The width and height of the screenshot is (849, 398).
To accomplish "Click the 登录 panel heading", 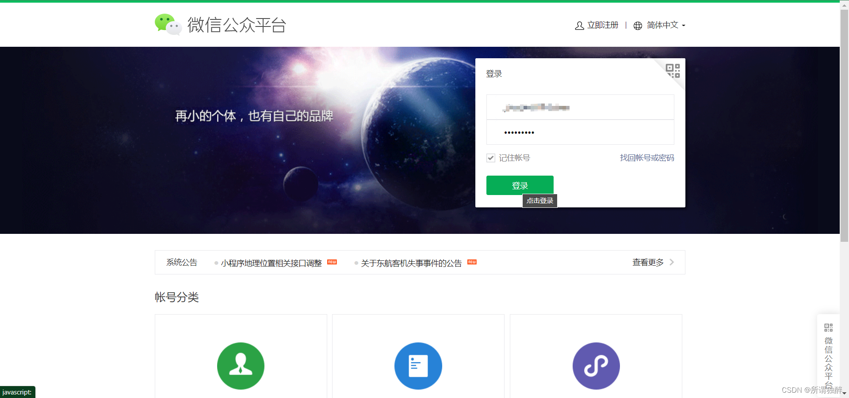I will (494, 74).
